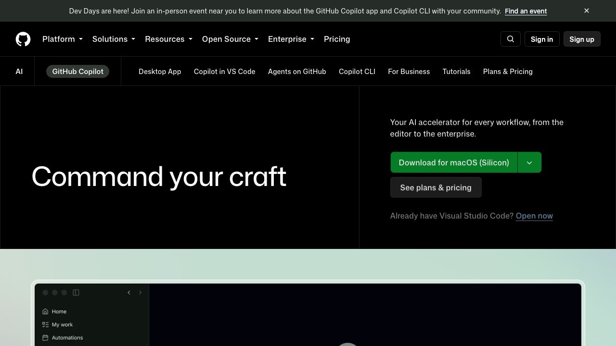Open the Tutorials tab
616x346 pixels.
click(x=456, y=71)
